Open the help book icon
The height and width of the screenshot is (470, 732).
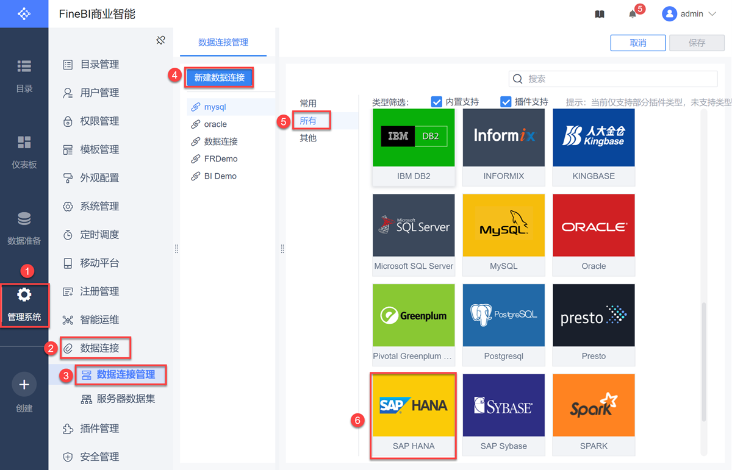point(600,14)
